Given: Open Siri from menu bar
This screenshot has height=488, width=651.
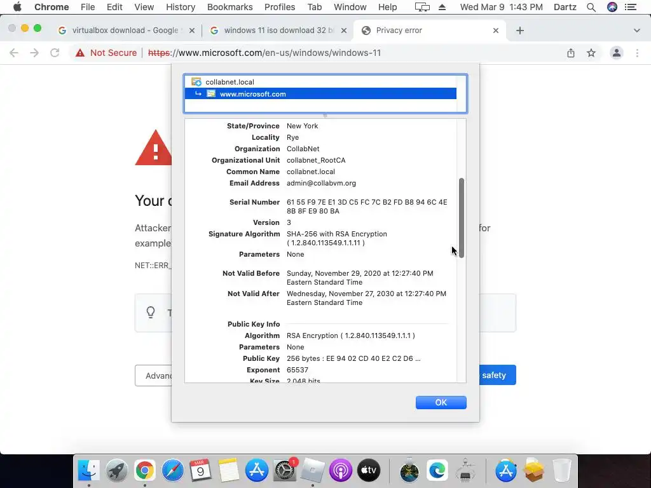Looking at the screenshot, I should (612, 7).
